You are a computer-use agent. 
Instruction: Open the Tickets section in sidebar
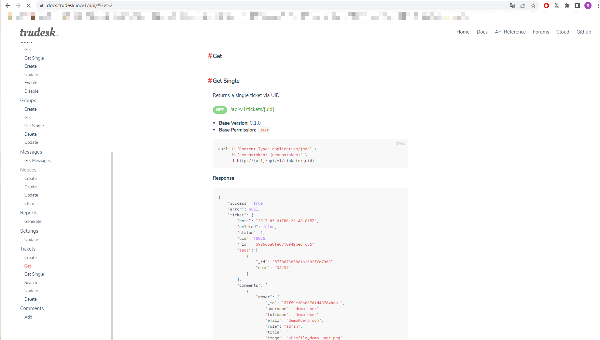tap(28, 249)
